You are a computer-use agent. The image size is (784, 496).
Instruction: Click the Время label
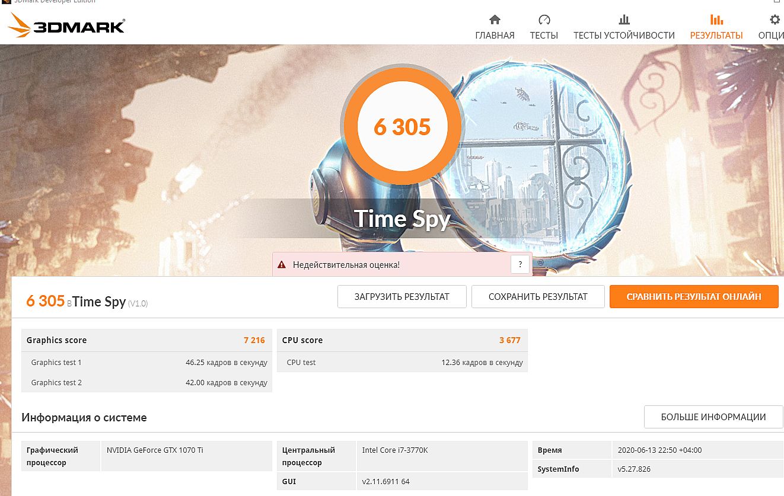550,450
